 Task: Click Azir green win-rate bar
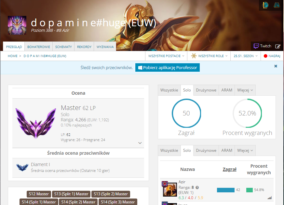click(250, 190)
